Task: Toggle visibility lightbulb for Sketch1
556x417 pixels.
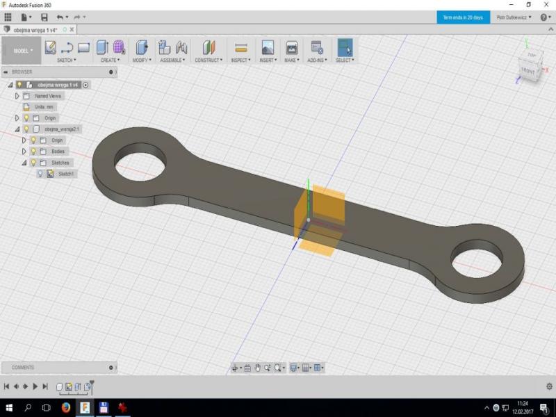Action: [x=40, y=174]
